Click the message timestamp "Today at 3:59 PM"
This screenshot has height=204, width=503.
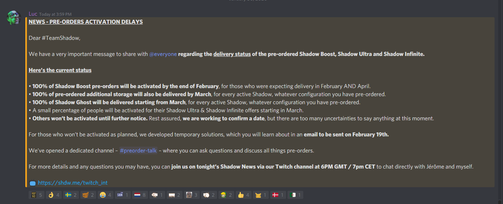click(x=55, y=14)
